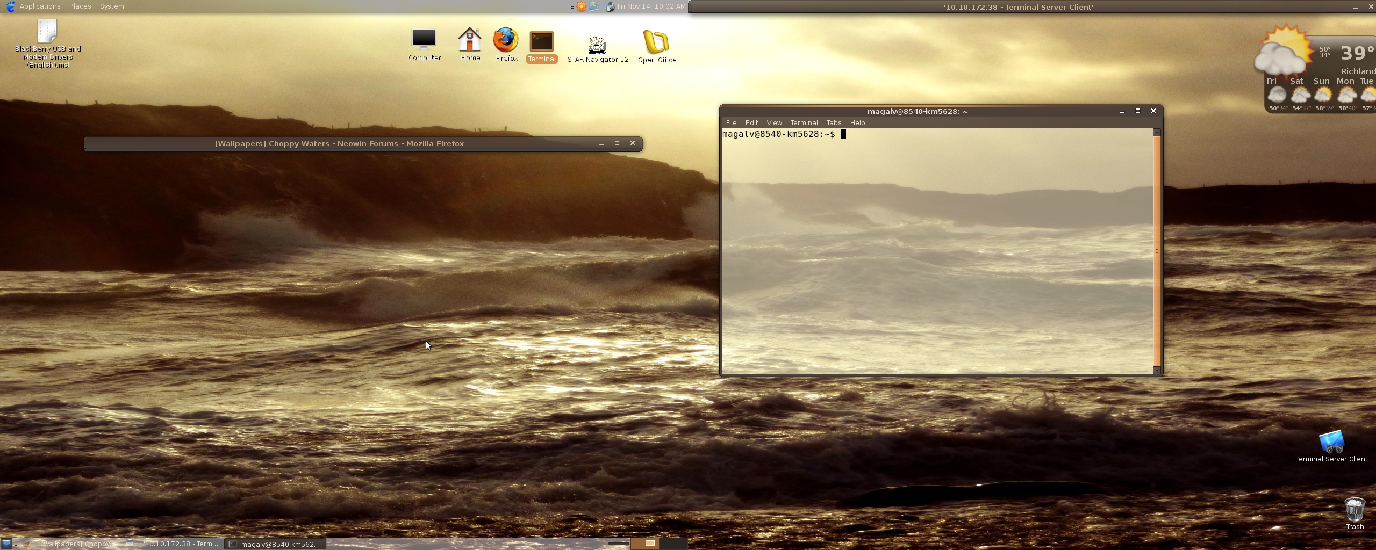Open the Open Office launcher
Image resolution: width=1376 pixels, height=550 pixels.
pos(656,43)
